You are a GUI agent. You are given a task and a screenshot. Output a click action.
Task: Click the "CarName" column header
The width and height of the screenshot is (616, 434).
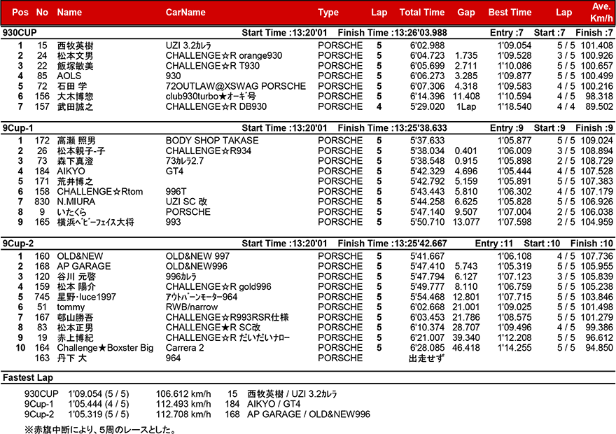185,12
